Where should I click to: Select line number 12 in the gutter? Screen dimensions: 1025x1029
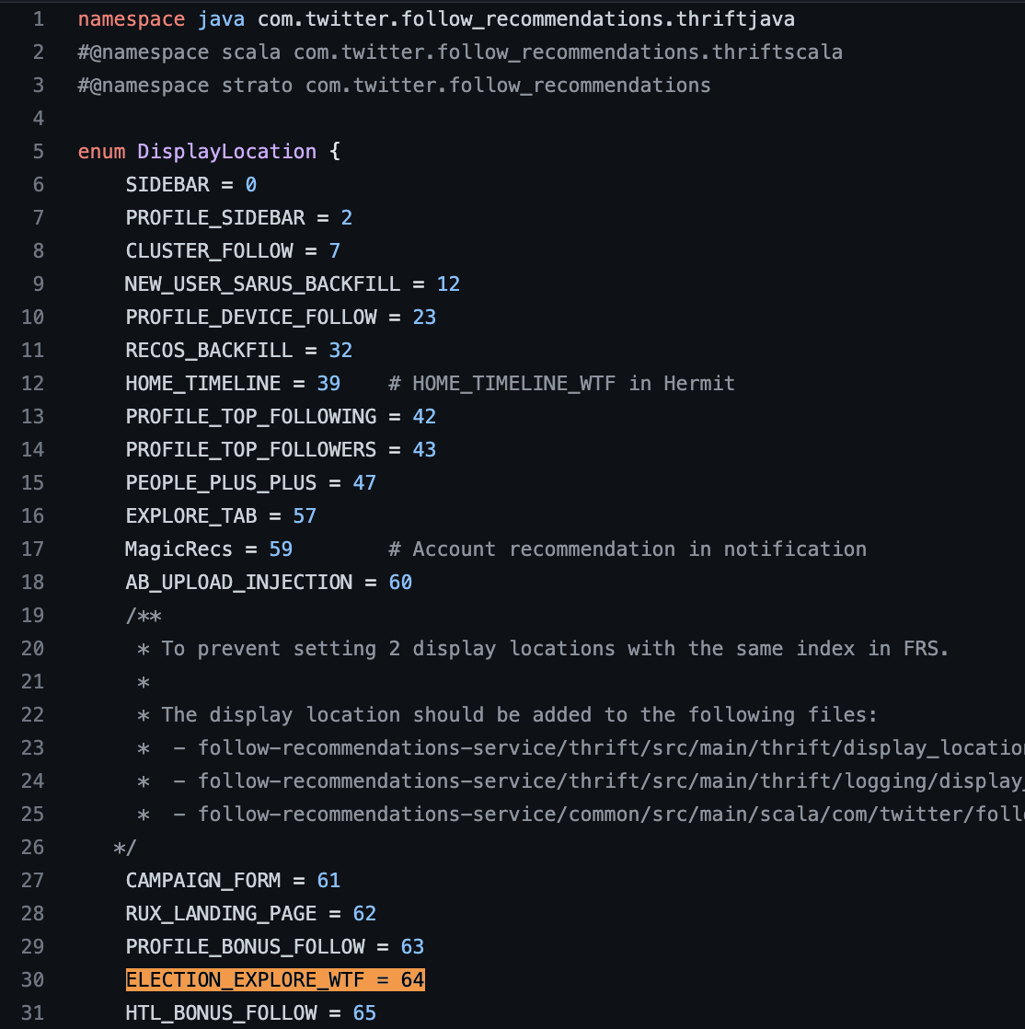click(32, 384)
